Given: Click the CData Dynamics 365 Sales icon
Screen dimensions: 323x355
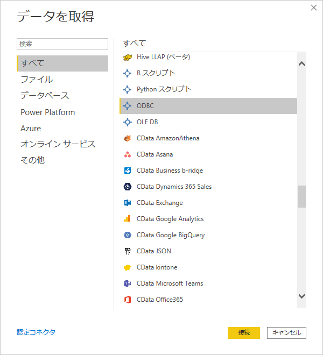Looking at the screenshot, I should tap(128, 187).
